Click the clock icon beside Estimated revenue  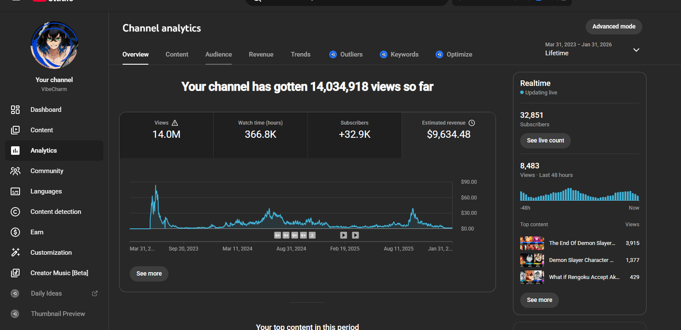tap(472, 123)
